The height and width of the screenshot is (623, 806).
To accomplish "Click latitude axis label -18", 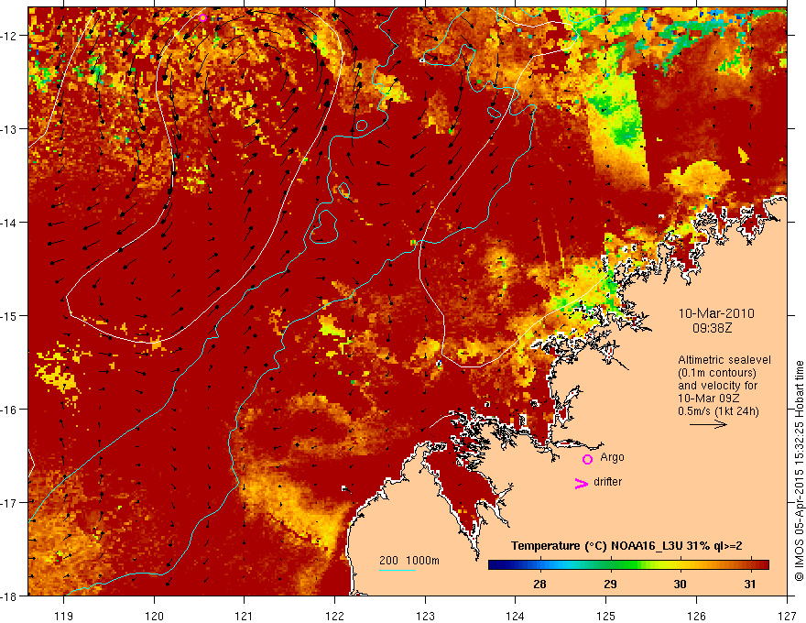I will pos(9,596).
